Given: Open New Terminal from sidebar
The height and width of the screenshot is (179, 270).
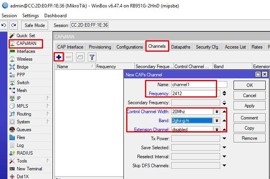Looking at the screenshot, I should 29,169.
